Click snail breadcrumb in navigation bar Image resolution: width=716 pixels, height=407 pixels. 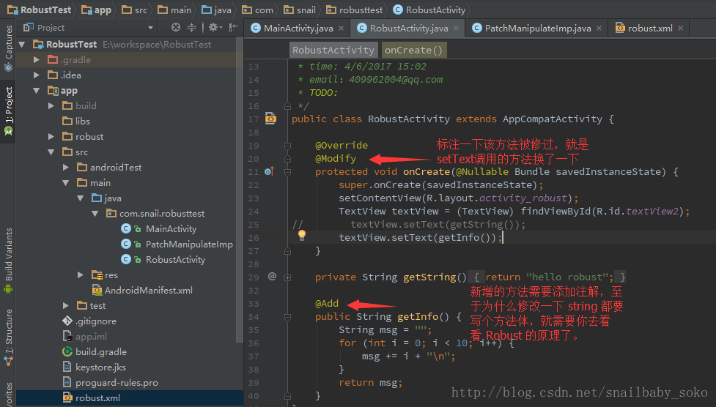click(300, 10)
